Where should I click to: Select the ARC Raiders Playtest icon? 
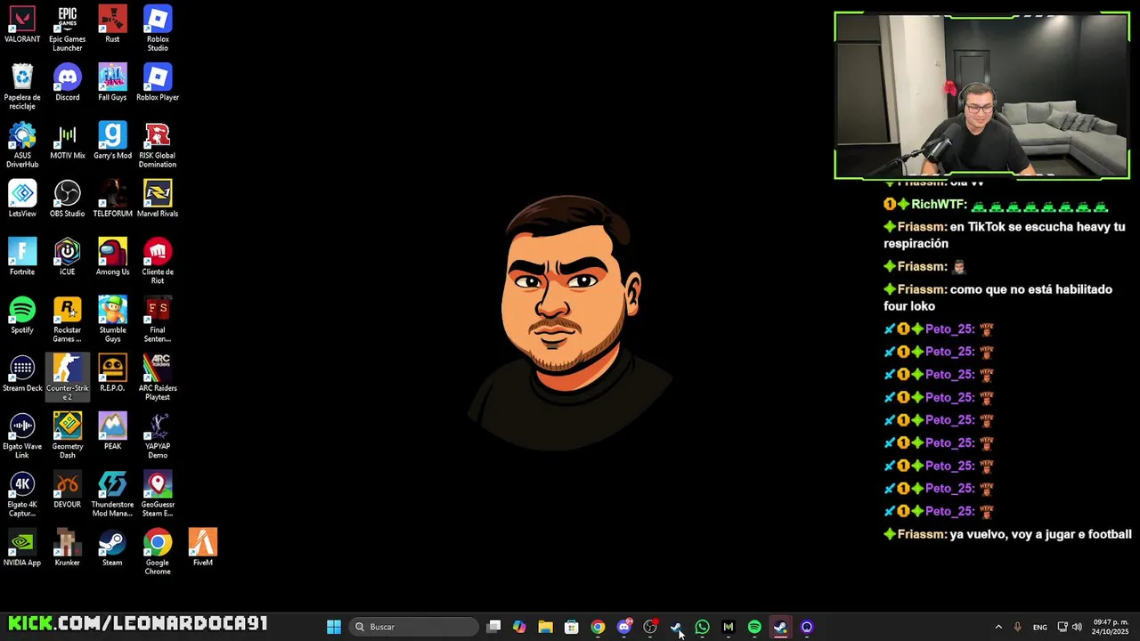click(x=158, y=377)
